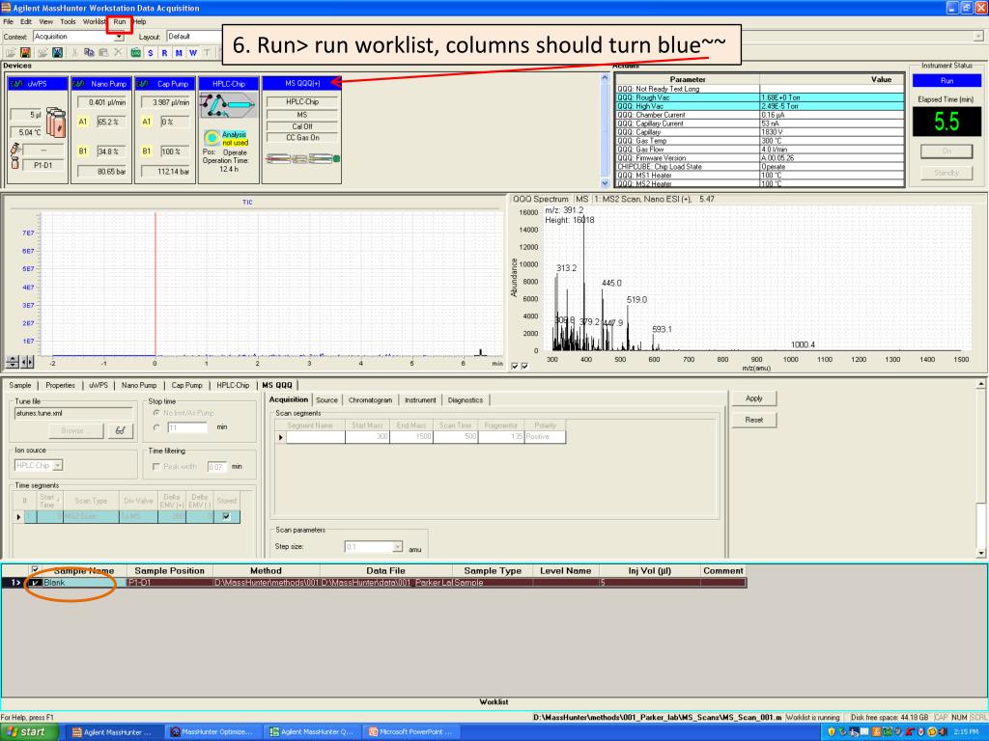Open the Context dropdown
989x741 pixels.
[118, 37]
